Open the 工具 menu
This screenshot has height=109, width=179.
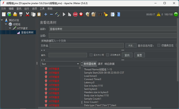42,9
